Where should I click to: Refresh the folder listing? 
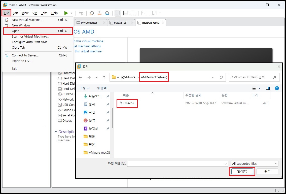point(221,77)
